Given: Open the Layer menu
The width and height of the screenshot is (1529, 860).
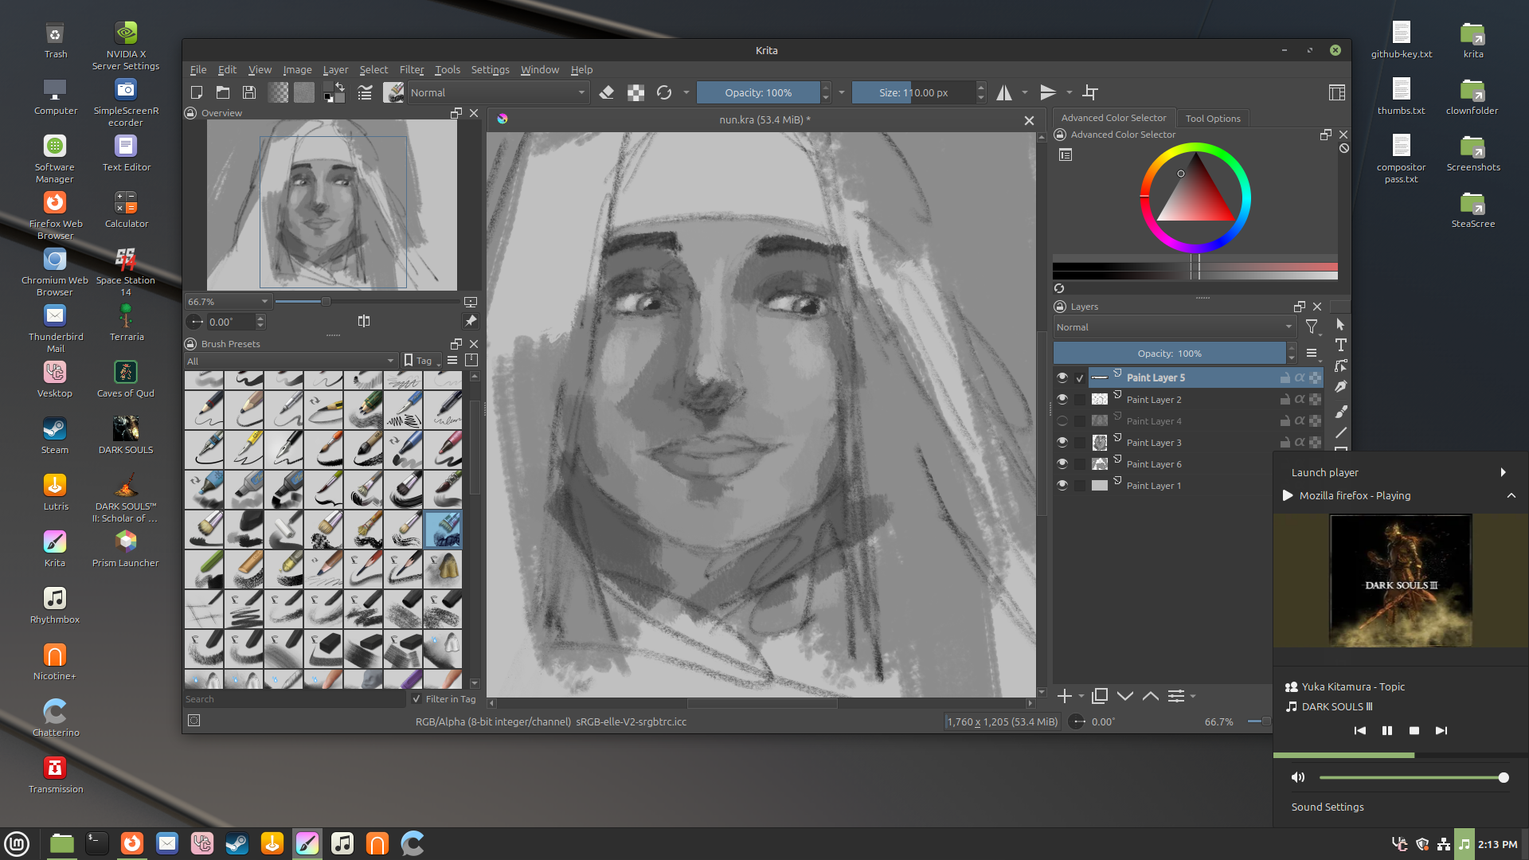Looking at the screenshot, I should 335,69.
